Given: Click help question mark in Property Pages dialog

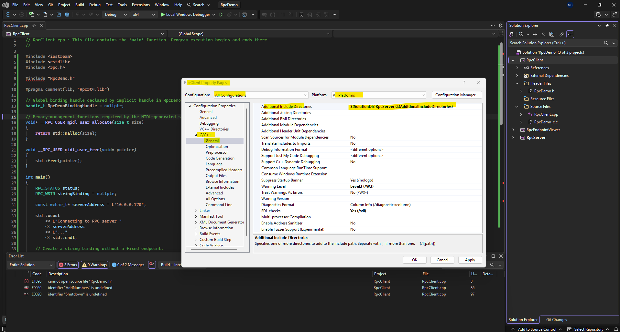Looking at the screenshot, I should [x=464, y=82].
